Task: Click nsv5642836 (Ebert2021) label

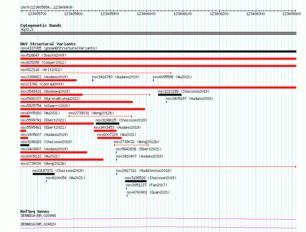Action: pyautogui.click(x=138, y=149)
